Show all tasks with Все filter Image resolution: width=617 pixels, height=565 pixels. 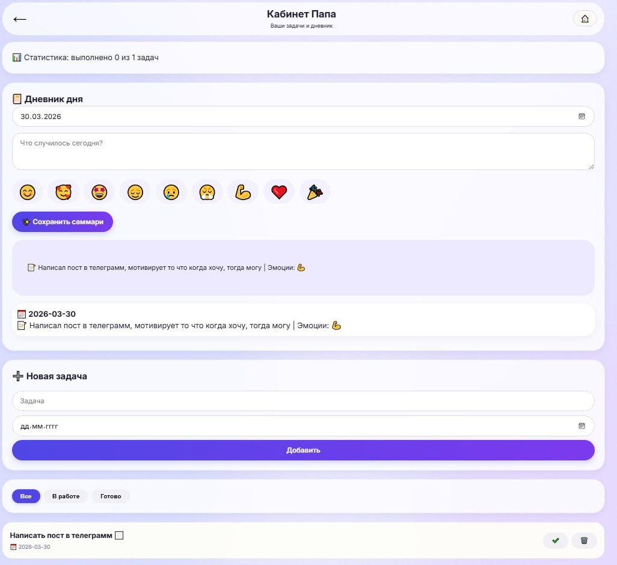26,496
